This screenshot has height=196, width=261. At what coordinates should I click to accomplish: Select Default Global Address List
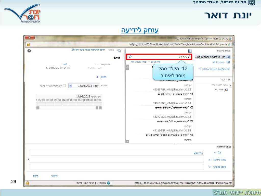click(x=213, y=57)
